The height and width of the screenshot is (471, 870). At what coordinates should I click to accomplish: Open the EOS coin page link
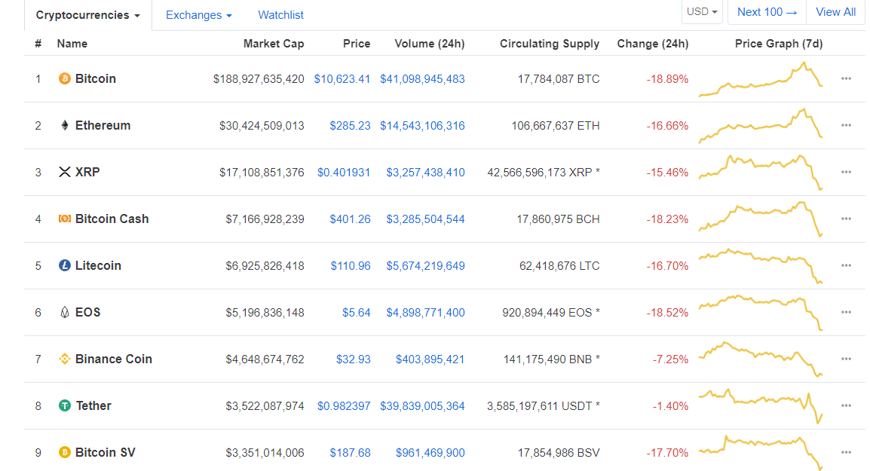[87, 312]
